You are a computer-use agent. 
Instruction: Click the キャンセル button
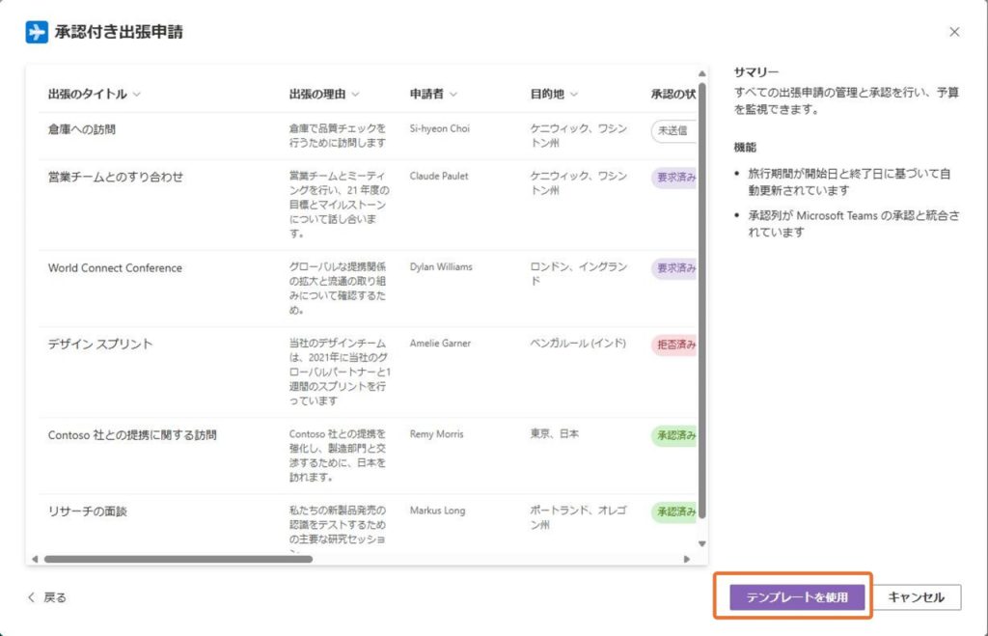pyautogui.click(x=917, y=597)
